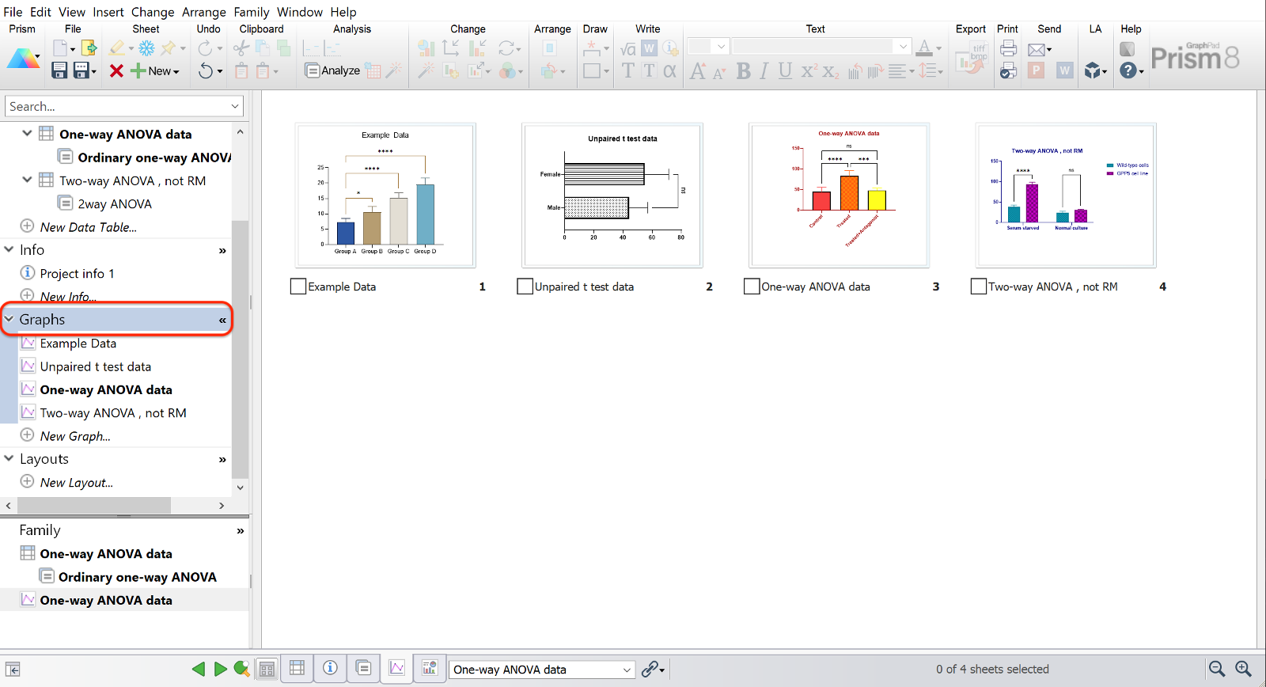Open the Help question mark icon
This screenshot has width=1266, height=687.
click(x=1128, y=70)
